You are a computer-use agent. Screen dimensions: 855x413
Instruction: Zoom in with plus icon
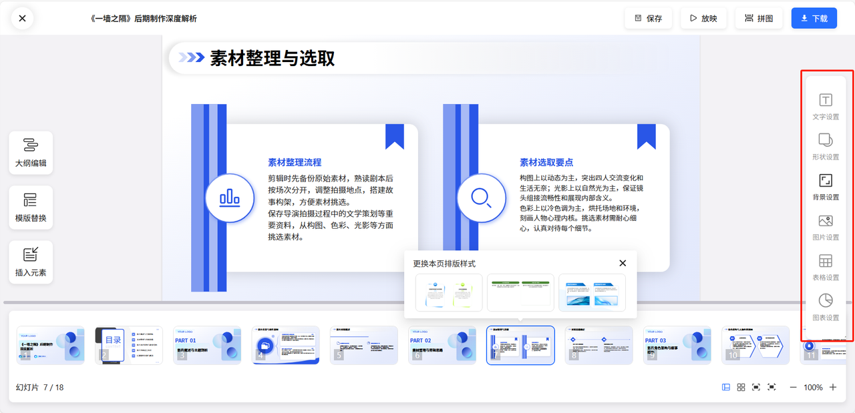click(833, 387)
